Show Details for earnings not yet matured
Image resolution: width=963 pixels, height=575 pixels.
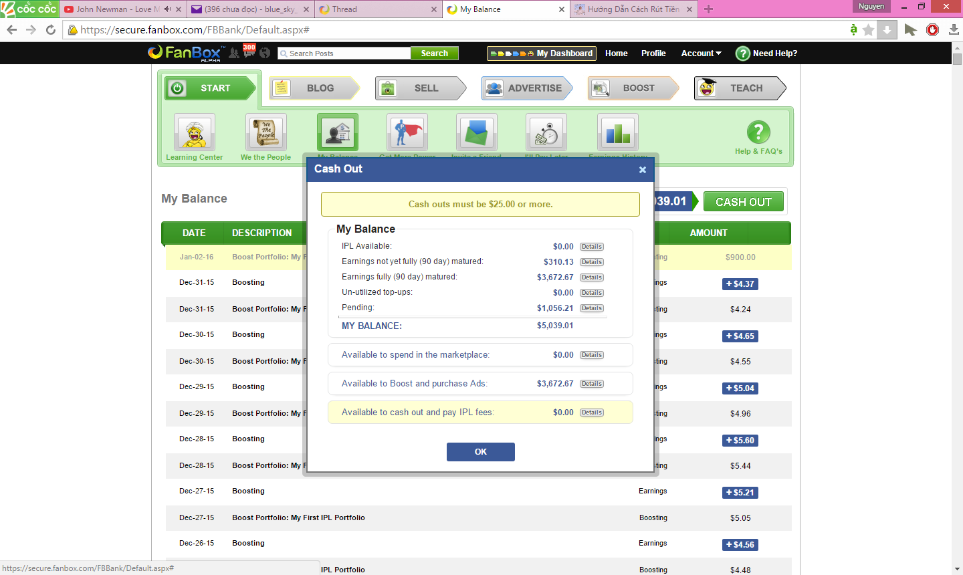[x=592, y=262]
